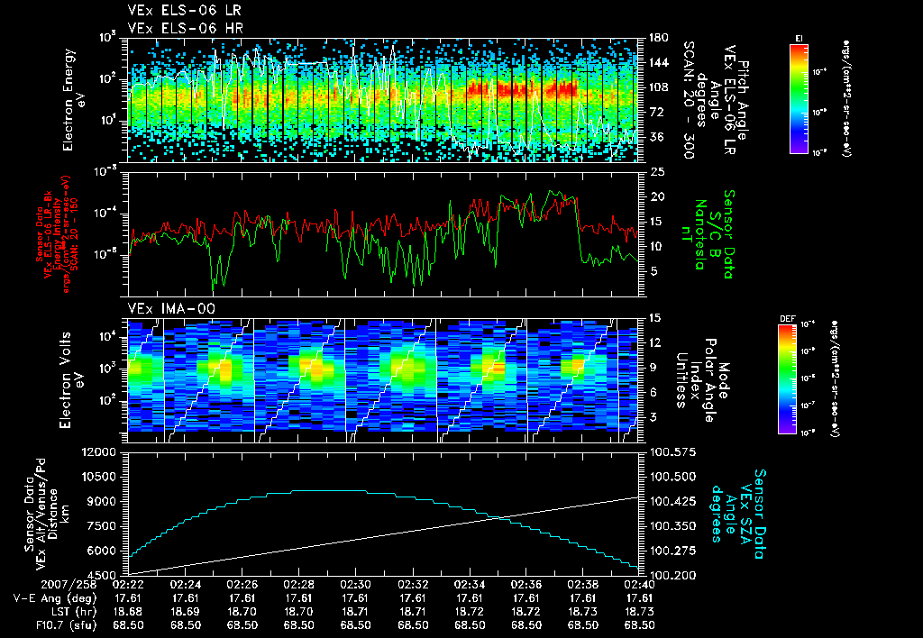Click the 02:26 time tick label
Image resolution: width=923 pixels, height=638 pixels.
click(242, 585)
